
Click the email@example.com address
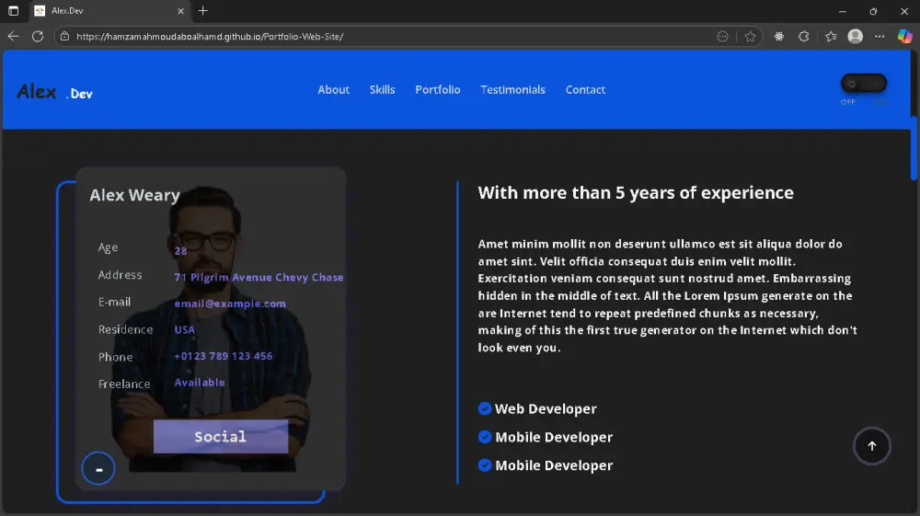[230, 304]
